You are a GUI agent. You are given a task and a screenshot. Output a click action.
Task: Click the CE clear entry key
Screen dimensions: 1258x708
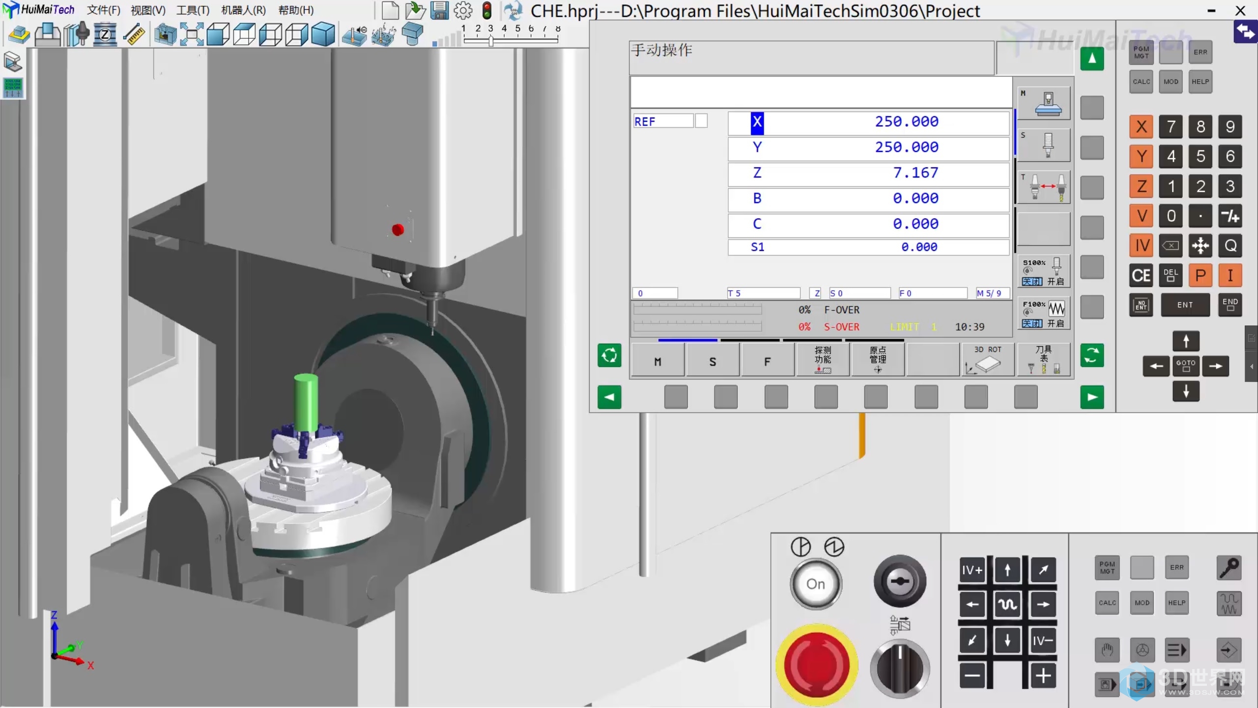(x=1141, y=275)
